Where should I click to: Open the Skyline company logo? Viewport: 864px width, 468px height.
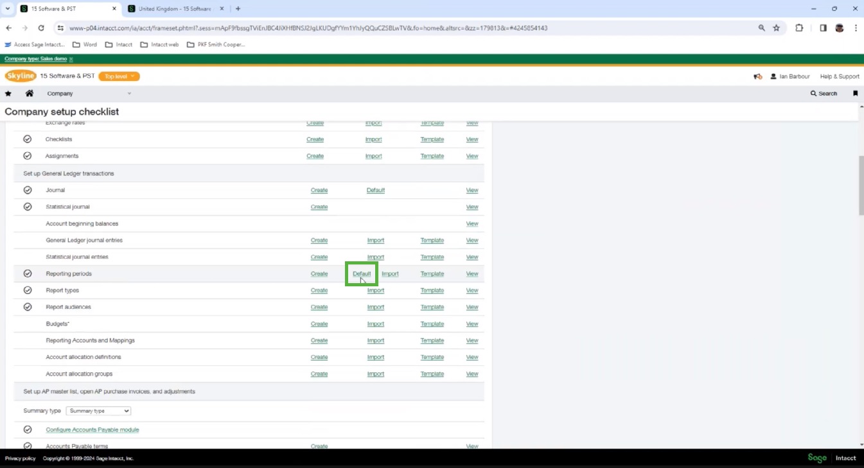click(21, 76)
